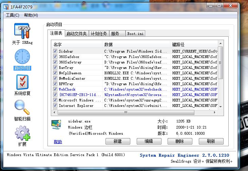
Task: Click the 刷新 button
Action: [211, 141]
